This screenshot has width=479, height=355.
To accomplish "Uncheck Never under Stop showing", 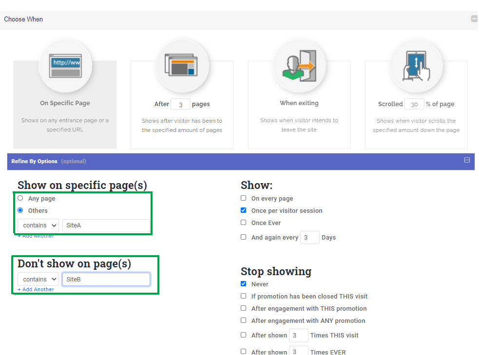I will click(x=244, y=283).
